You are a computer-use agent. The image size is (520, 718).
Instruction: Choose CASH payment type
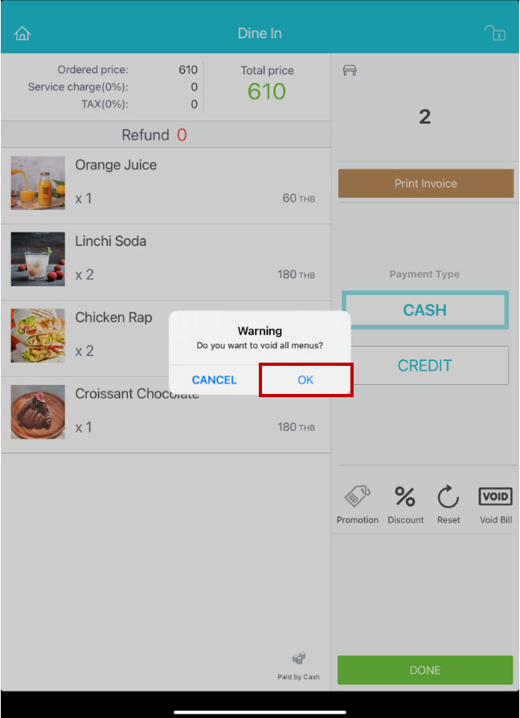coord(425,310)
